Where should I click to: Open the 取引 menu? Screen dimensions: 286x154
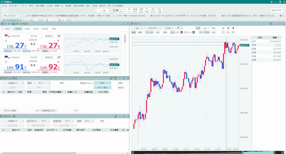point(31,6)
